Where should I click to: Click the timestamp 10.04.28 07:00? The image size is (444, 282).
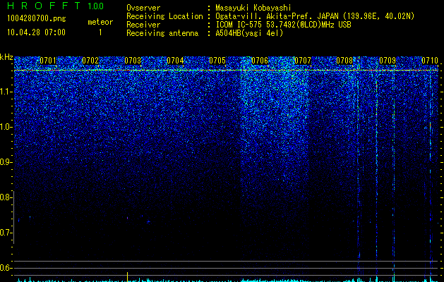click(x=36, y=32)
